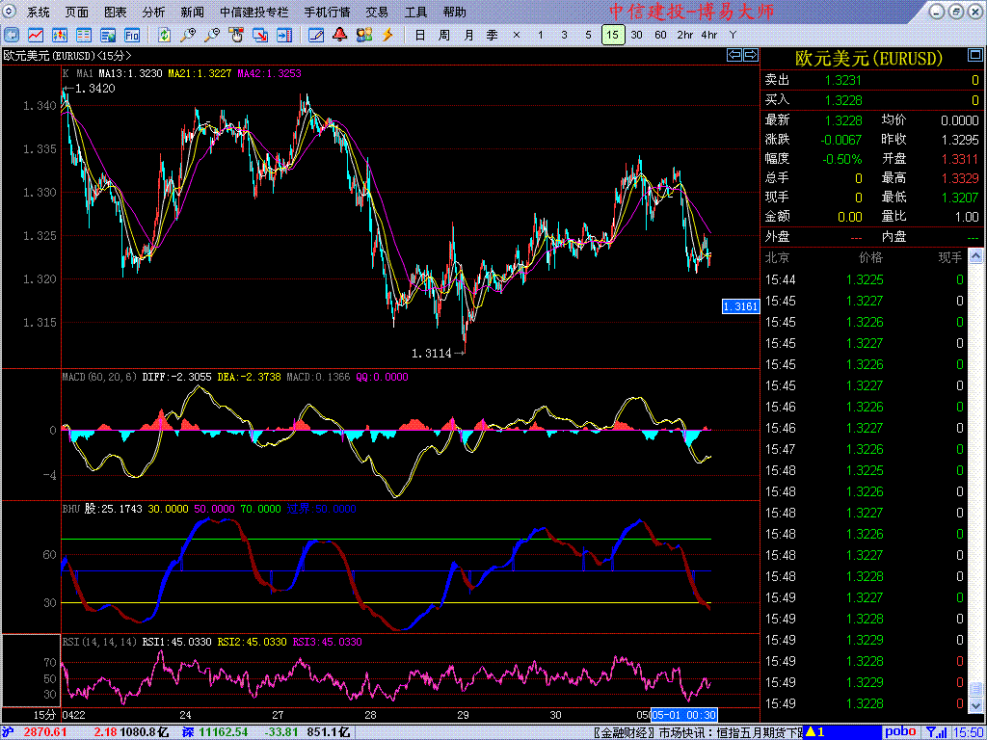This screenshot has height=740, width=987.
Task: Click the back arrow toolbar icon
Action: (12, 35)
